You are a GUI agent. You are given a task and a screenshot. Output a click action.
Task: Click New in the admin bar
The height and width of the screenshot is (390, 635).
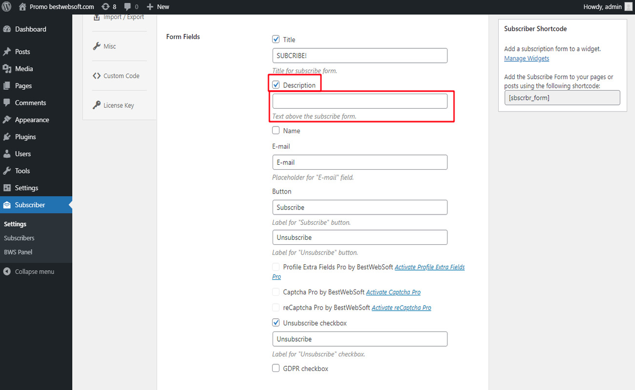point(163,7)
